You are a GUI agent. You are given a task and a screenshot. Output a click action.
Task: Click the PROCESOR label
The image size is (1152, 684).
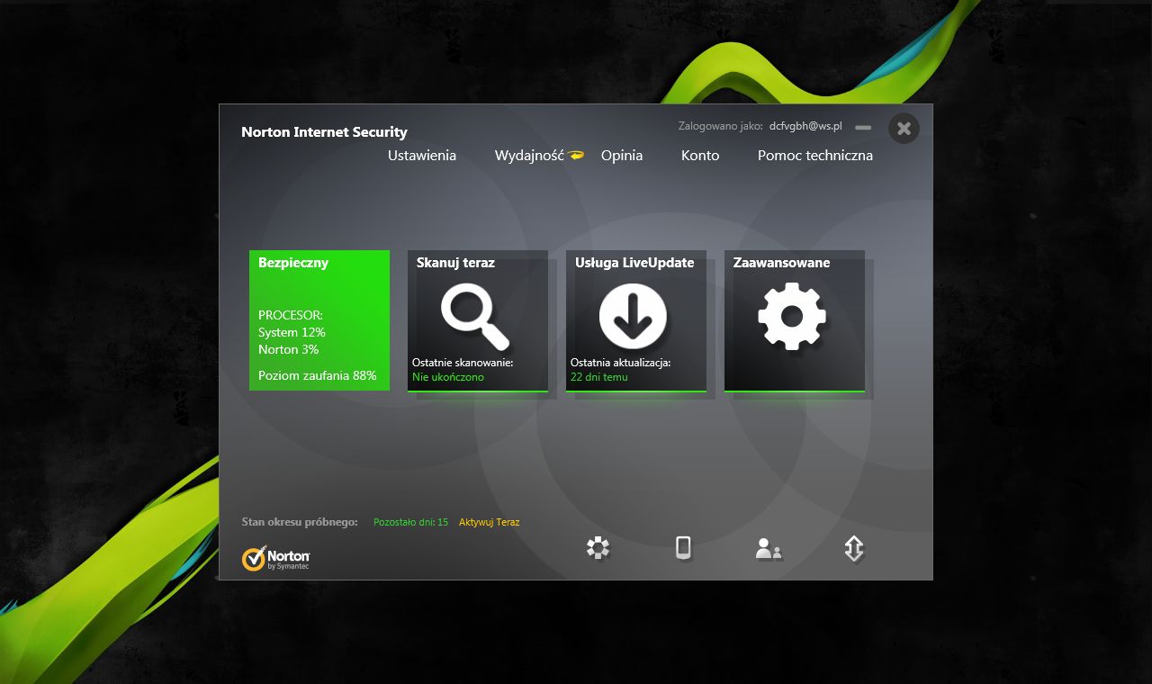coord(290,315)
